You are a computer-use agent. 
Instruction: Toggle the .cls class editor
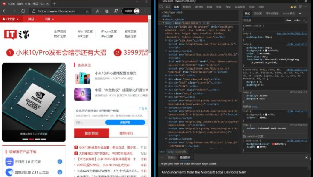coord(297,20)
